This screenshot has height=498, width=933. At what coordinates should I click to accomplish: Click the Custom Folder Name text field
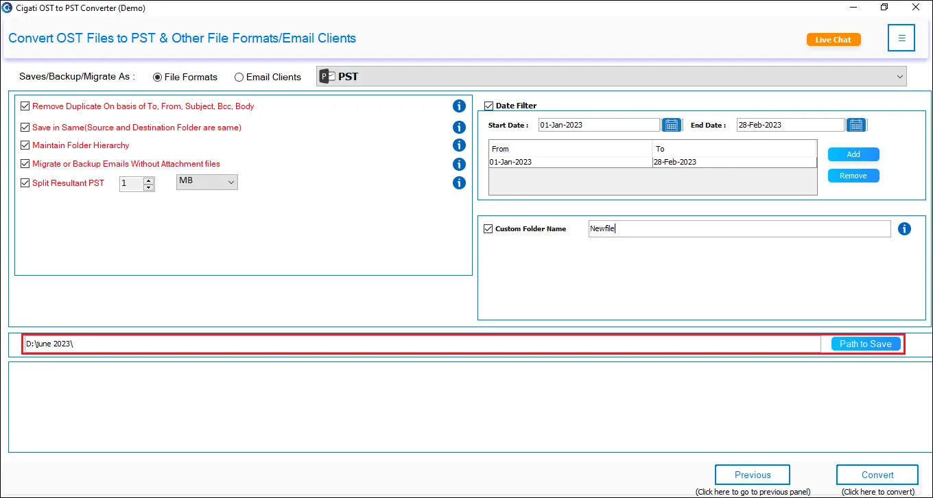pyautogui.click(x=740, y=228)
